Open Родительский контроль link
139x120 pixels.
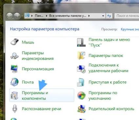(111, 109)
